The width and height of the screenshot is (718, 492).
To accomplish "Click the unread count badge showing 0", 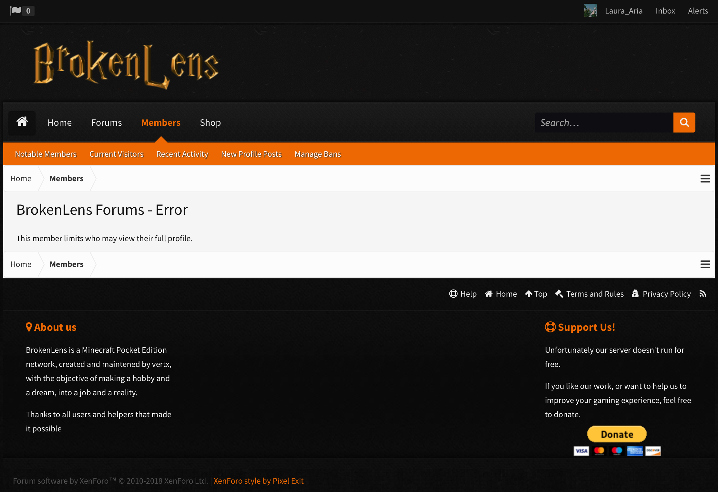I will (28, 11).
